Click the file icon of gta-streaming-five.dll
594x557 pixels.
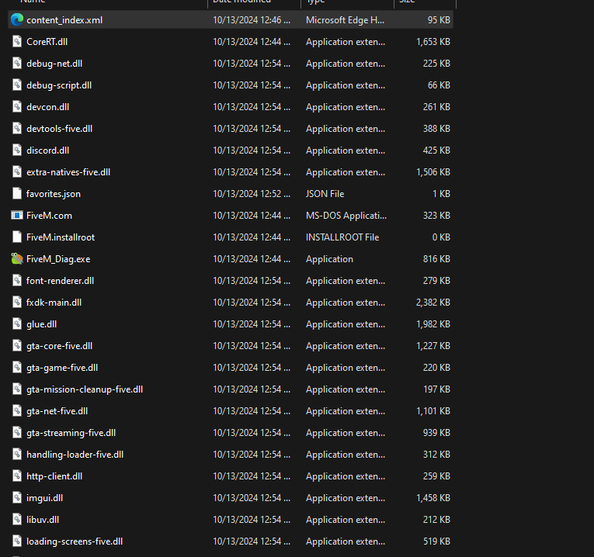pyautogui.click(x=17, y=433)
